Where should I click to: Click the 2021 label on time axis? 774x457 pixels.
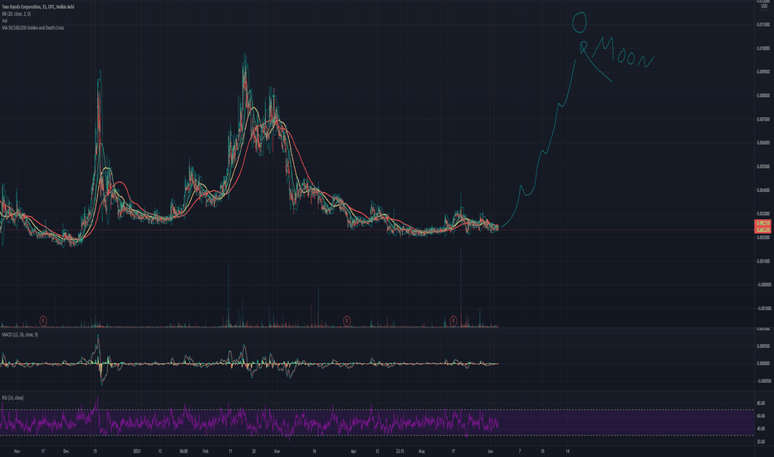[137, 451]
